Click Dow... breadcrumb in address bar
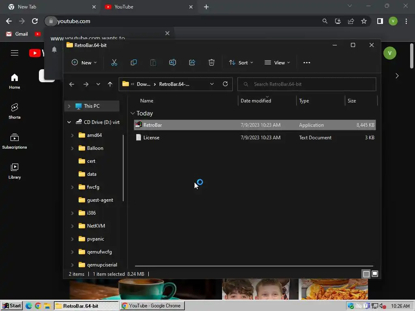Viewport: 415px width, 311px height. (143, 84)
